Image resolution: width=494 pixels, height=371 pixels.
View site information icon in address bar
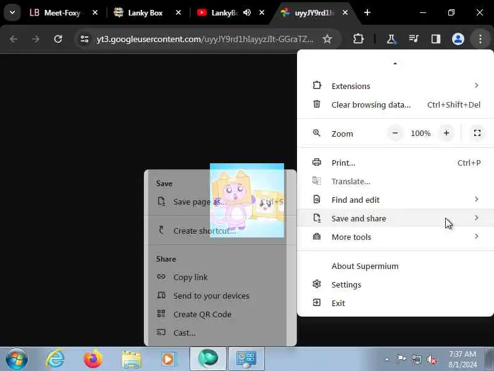tap(84, 39)
